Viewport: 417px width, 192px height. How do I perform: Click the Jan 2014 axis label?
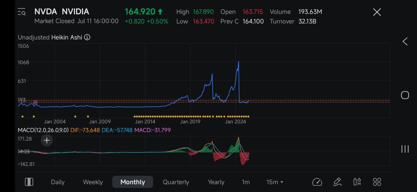coord(145,122)
